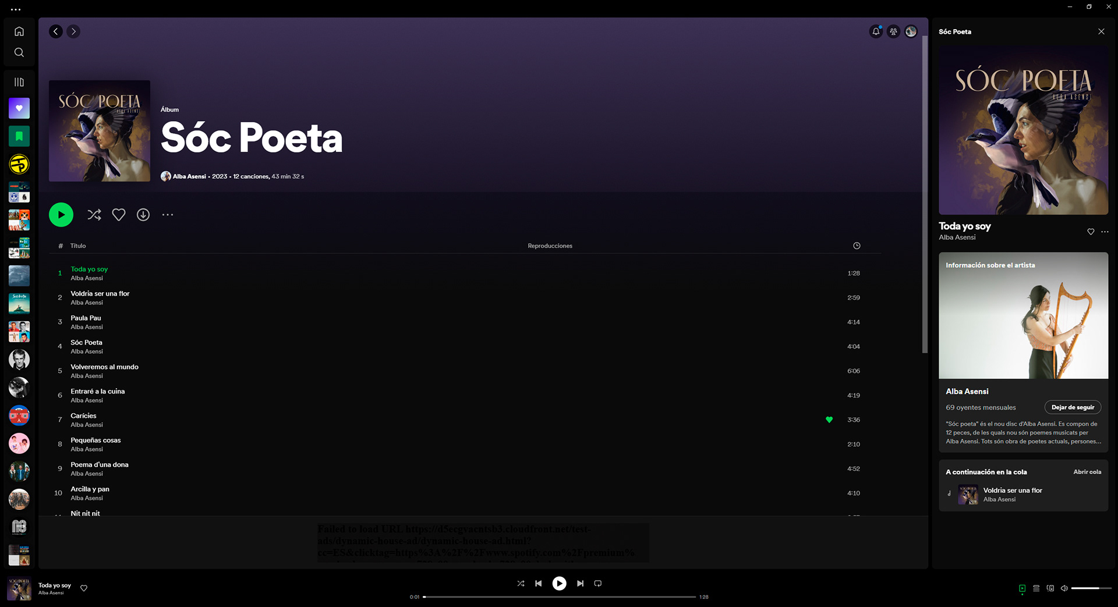The width and height of the screenshot is (1118, 607).
Task: Select track 2 Voldria ser una flor
Action: (465, 297)
